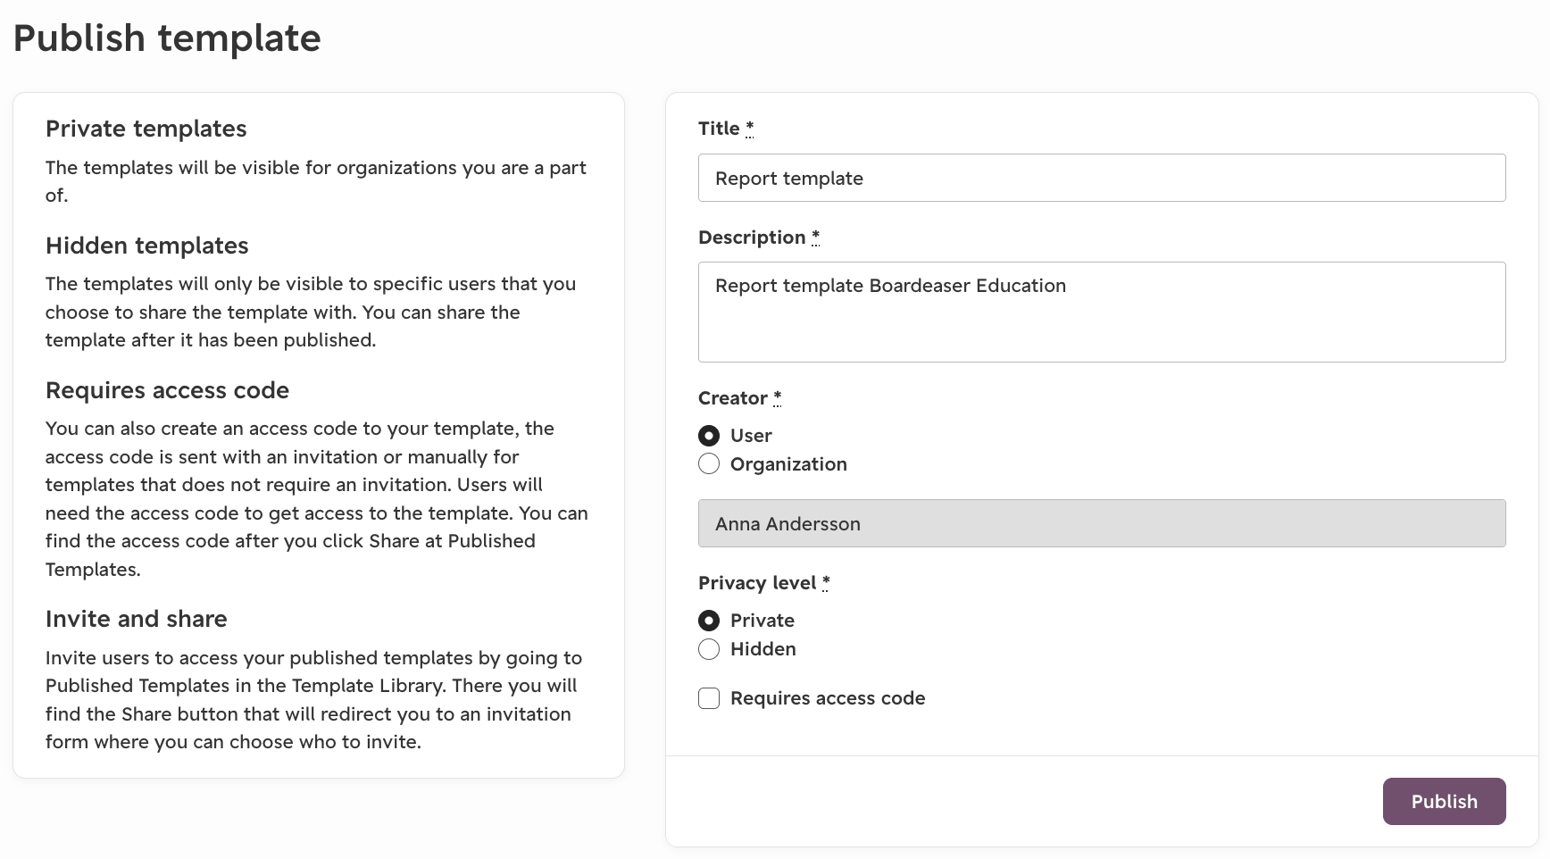1550x859 pixels.
Task: Click the Invite and share heading
Action: [137, 619]
